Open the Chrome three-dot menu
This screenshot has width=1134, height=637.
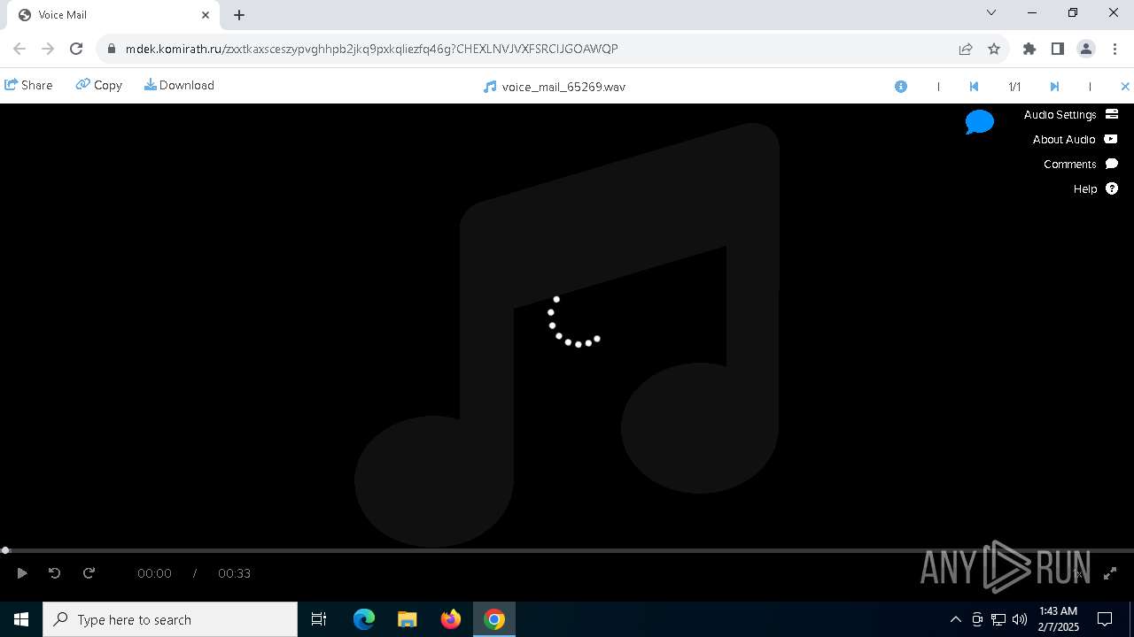point(1115,49)
